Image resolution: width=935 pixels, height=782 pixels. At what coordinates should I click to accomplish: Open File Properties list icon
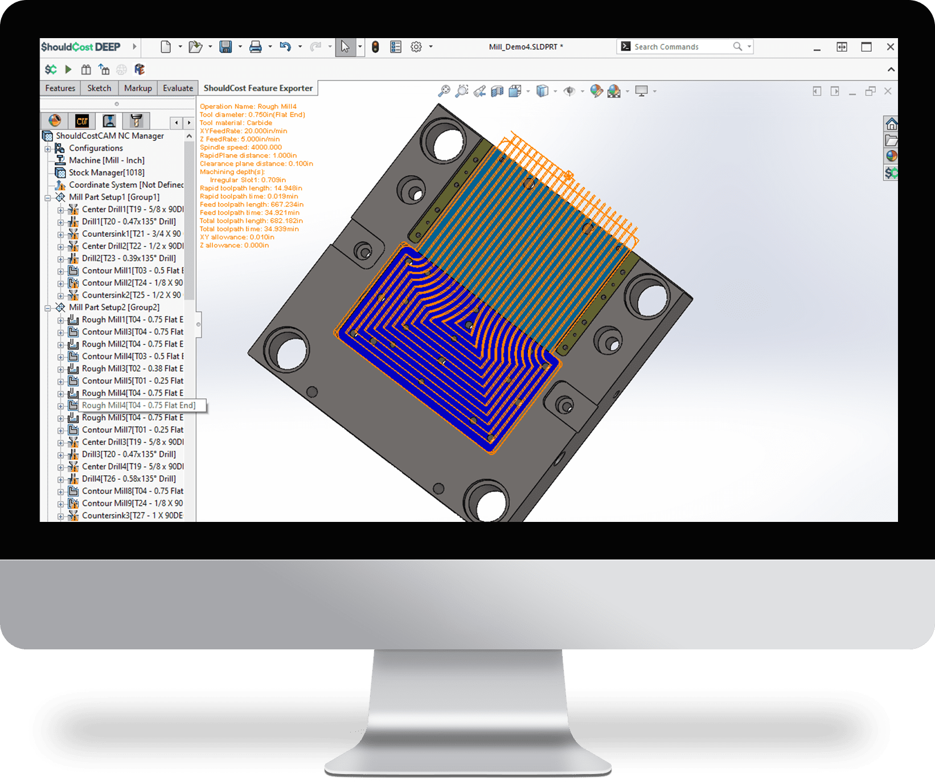(x=396, y=47)
